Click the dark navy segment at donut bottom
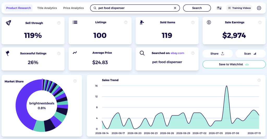Image resolution: width=267 pixels, height=139 pixels. point(50,125)
